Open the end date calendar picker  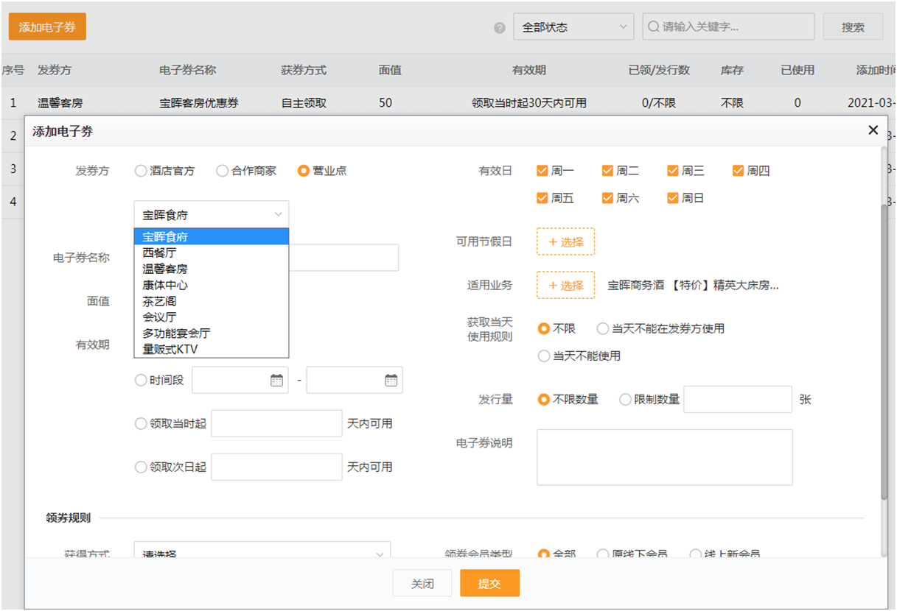click(391, 381)
